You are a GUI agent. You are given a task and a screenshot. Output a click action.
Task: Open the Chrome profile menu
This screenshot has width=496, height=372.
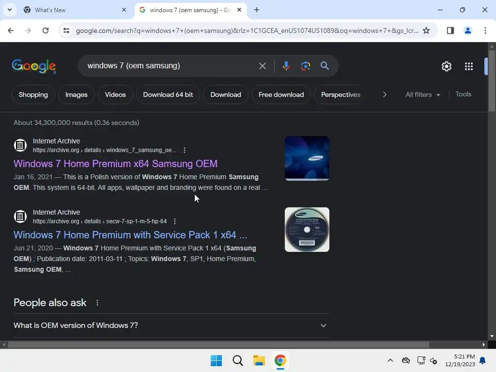coord(467,31)
